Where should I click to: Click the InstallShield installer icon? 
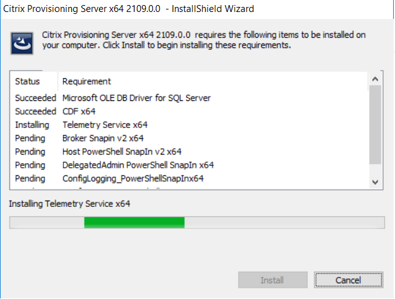(x=22, y=43)
